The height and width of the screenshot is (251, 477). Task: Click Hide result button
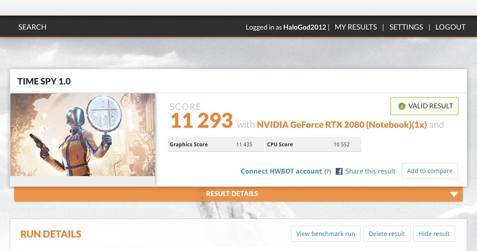coord(434,234)
